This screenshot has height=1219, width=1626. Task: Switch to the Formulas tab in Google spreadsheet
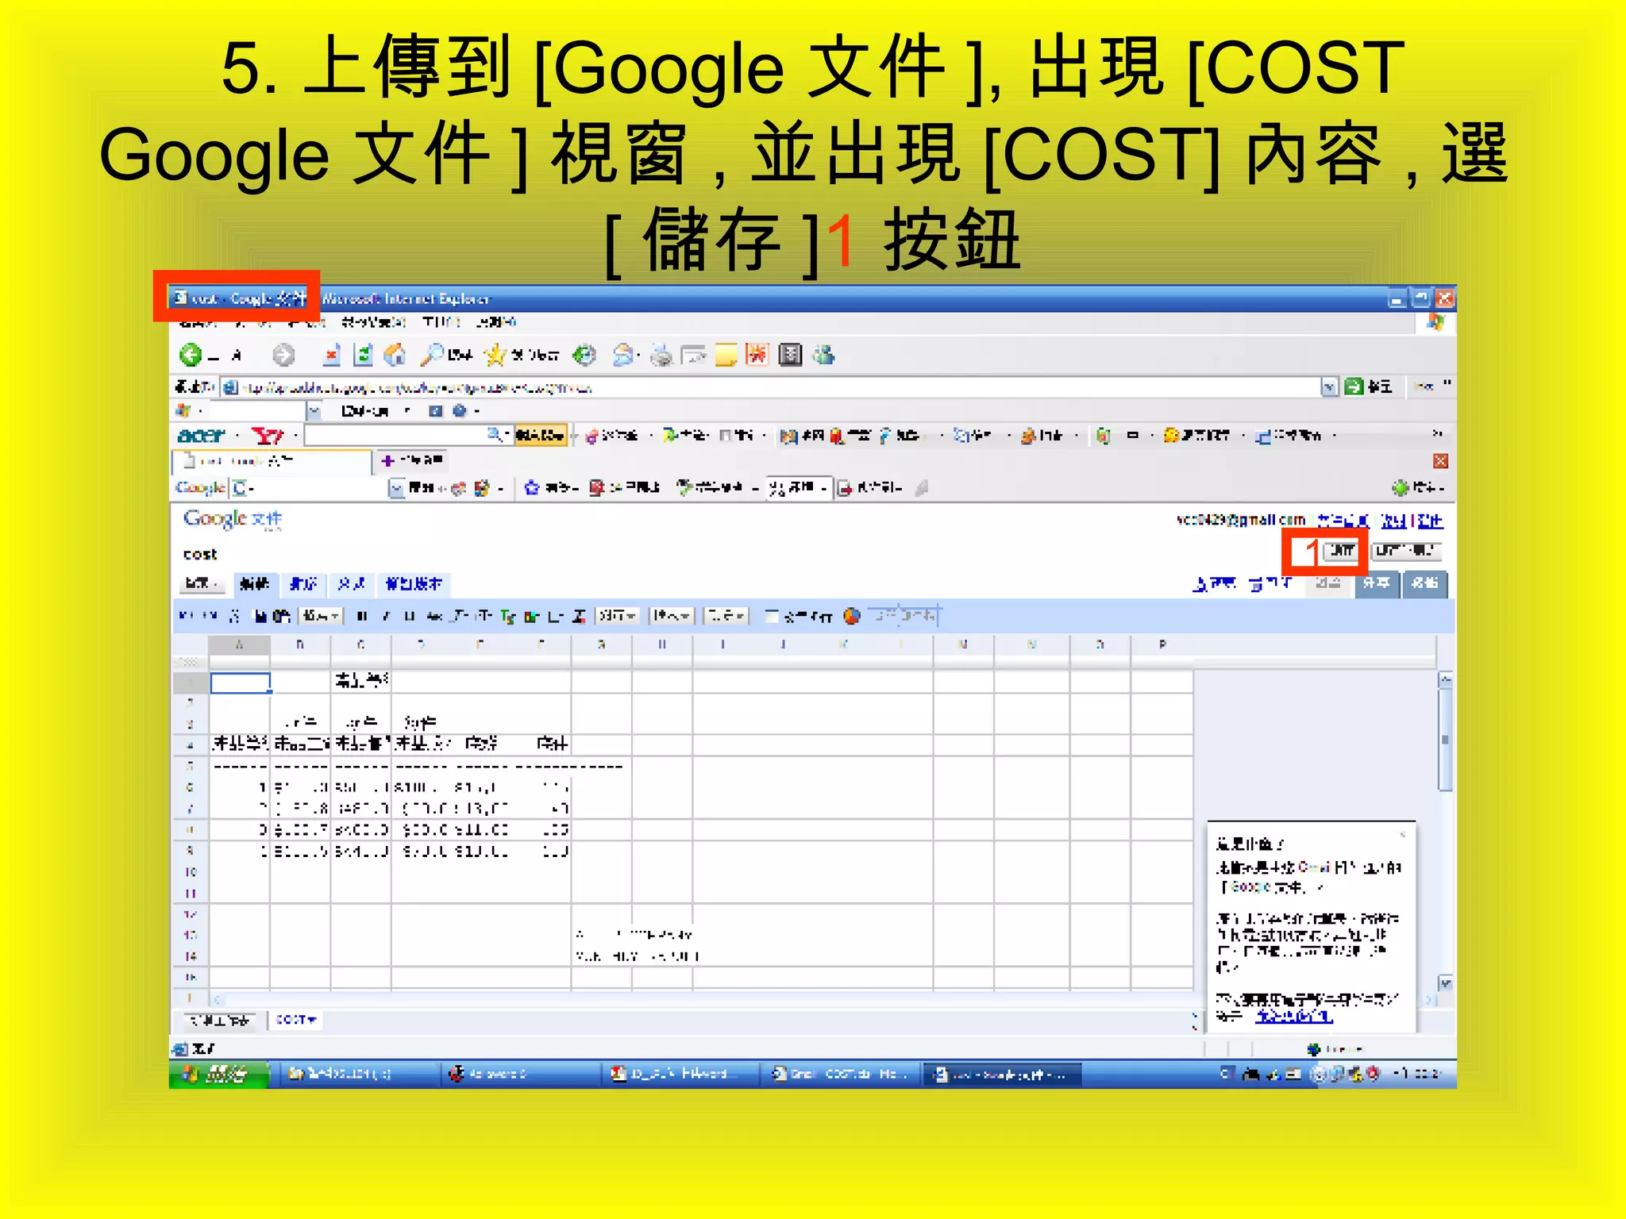351,584
